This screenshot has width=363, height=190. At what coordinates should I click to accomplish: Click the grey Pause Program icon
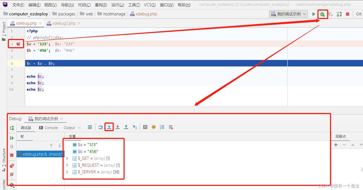(x=12, y=146)
